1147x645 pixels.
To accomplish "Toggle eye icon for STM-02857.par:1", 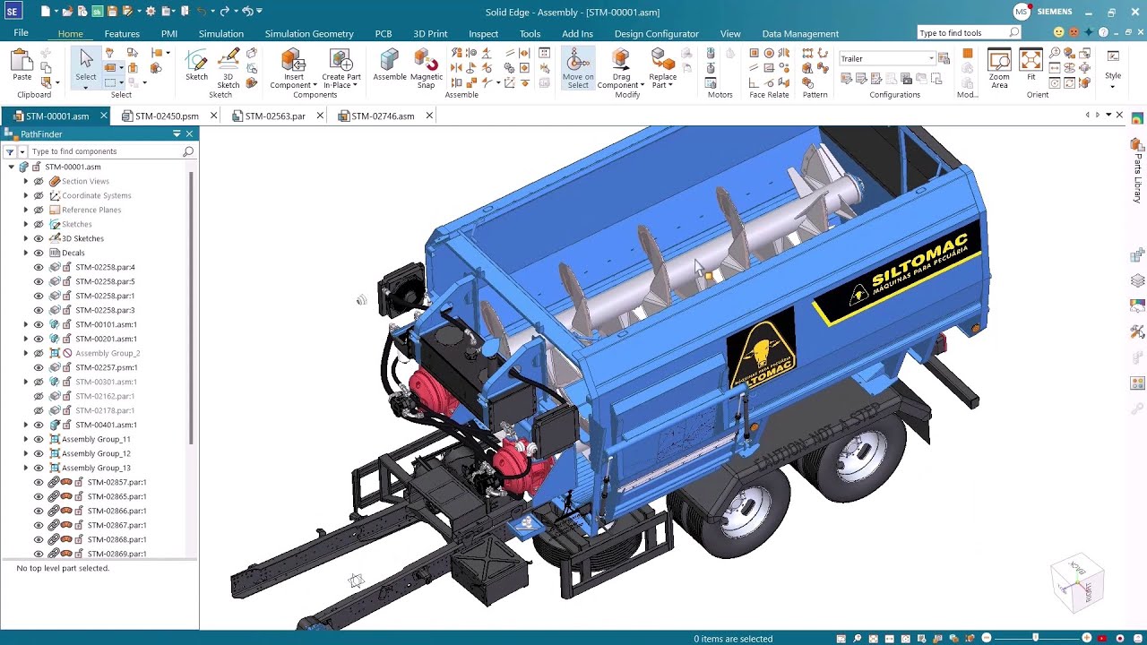I will (x=39, y=482).
